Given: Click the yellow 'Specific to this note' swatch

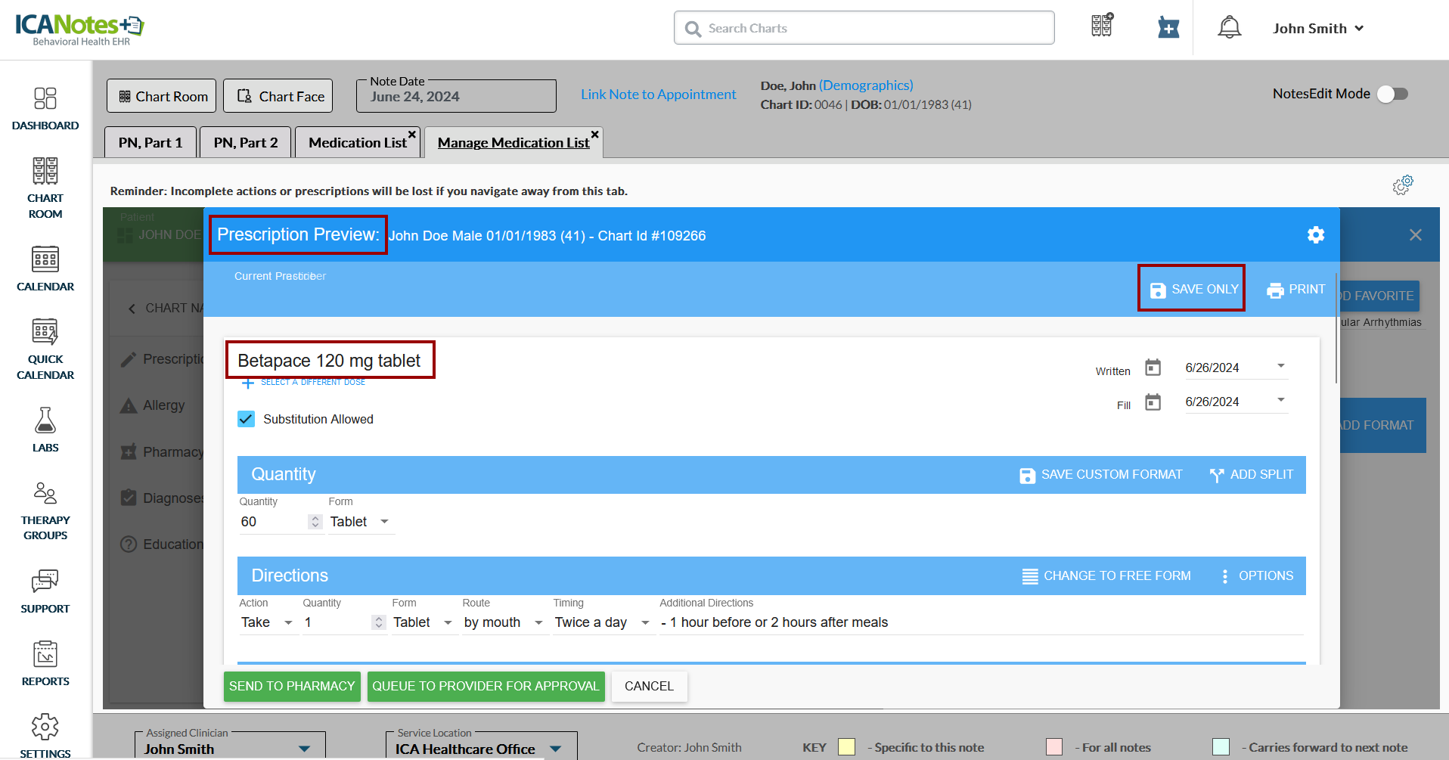Looking at the screenshot, I should 846,747.
